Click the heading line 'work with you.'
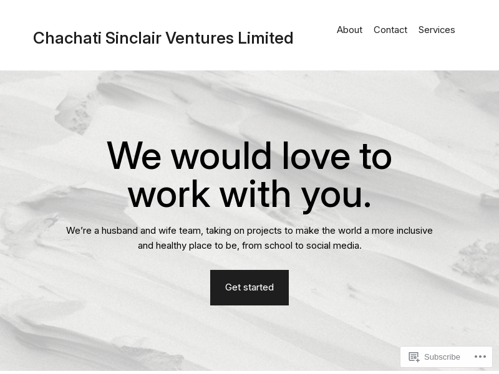The height and width of the screenshot is (374, 499). click(x=249, y=194)
